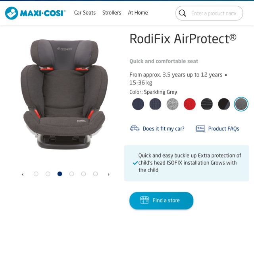
Task: Click the checkmark icon in feature box
Action: click(135, 163)
